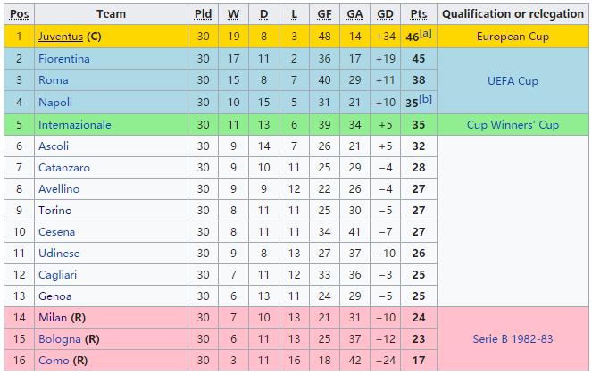592x375 pixels.
Task: Open the Roma team page
Action: click(54, 80)
